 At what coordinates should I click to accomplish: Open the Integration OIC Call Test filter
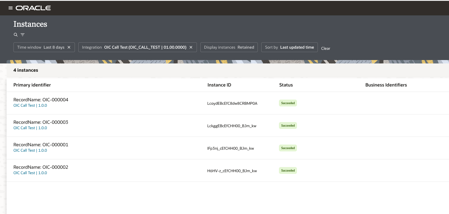pyautogui.click(x=134, y=47)
